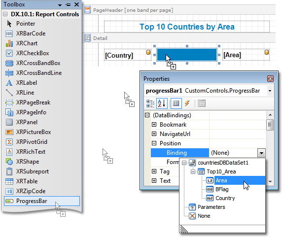Select the ProgressBar toolbox item
This screenshot has width=282, height=237.
point(42,201)
